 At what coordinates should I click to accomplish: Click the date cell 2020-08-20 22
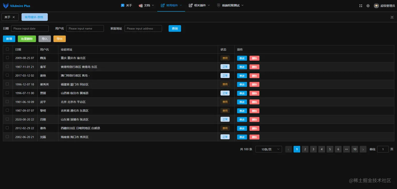click(x=25, y=120)
